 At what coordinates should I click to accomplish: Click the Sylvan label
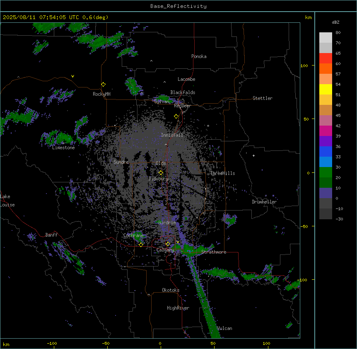coord(162,102)
